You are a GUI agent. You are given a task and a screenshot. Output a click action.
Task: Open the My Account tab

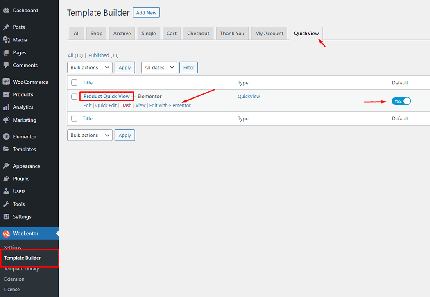pyautogui.click(x=269, y=33)
